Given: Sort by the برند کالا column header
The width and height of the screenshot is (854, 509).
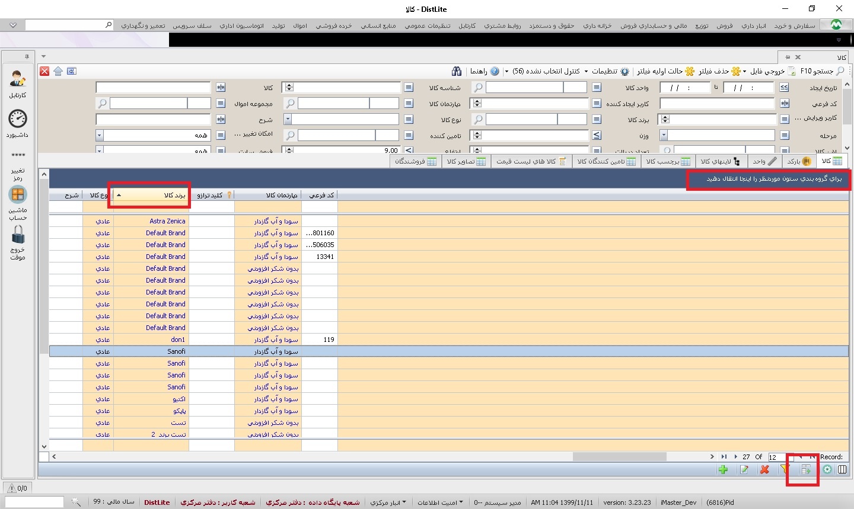Looking at the screenshot, I should point(151,195).
